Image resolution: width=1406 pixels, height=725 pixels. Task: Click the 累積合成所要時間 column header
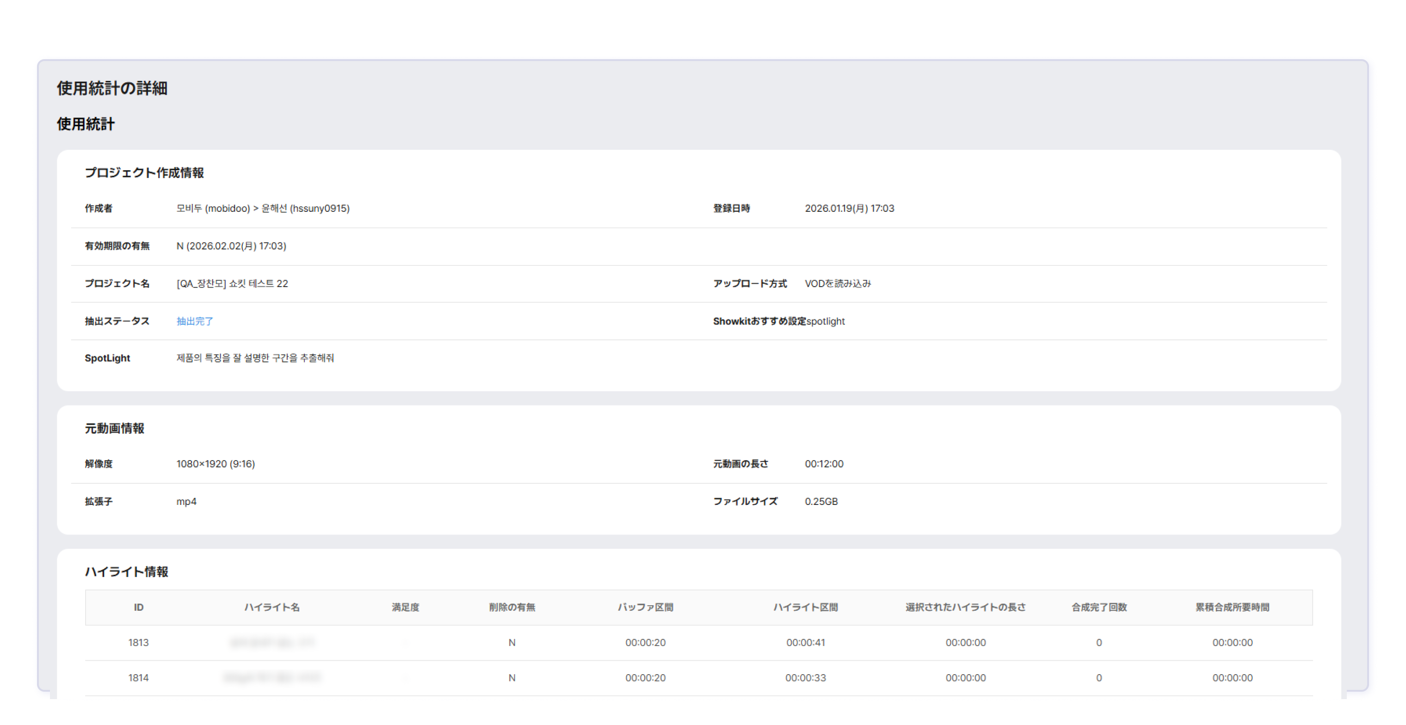point(1232,607)
